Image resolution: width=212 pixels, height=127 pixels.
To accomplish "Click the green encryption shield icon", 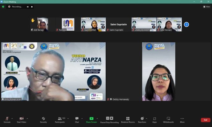I will coord(3,7).
